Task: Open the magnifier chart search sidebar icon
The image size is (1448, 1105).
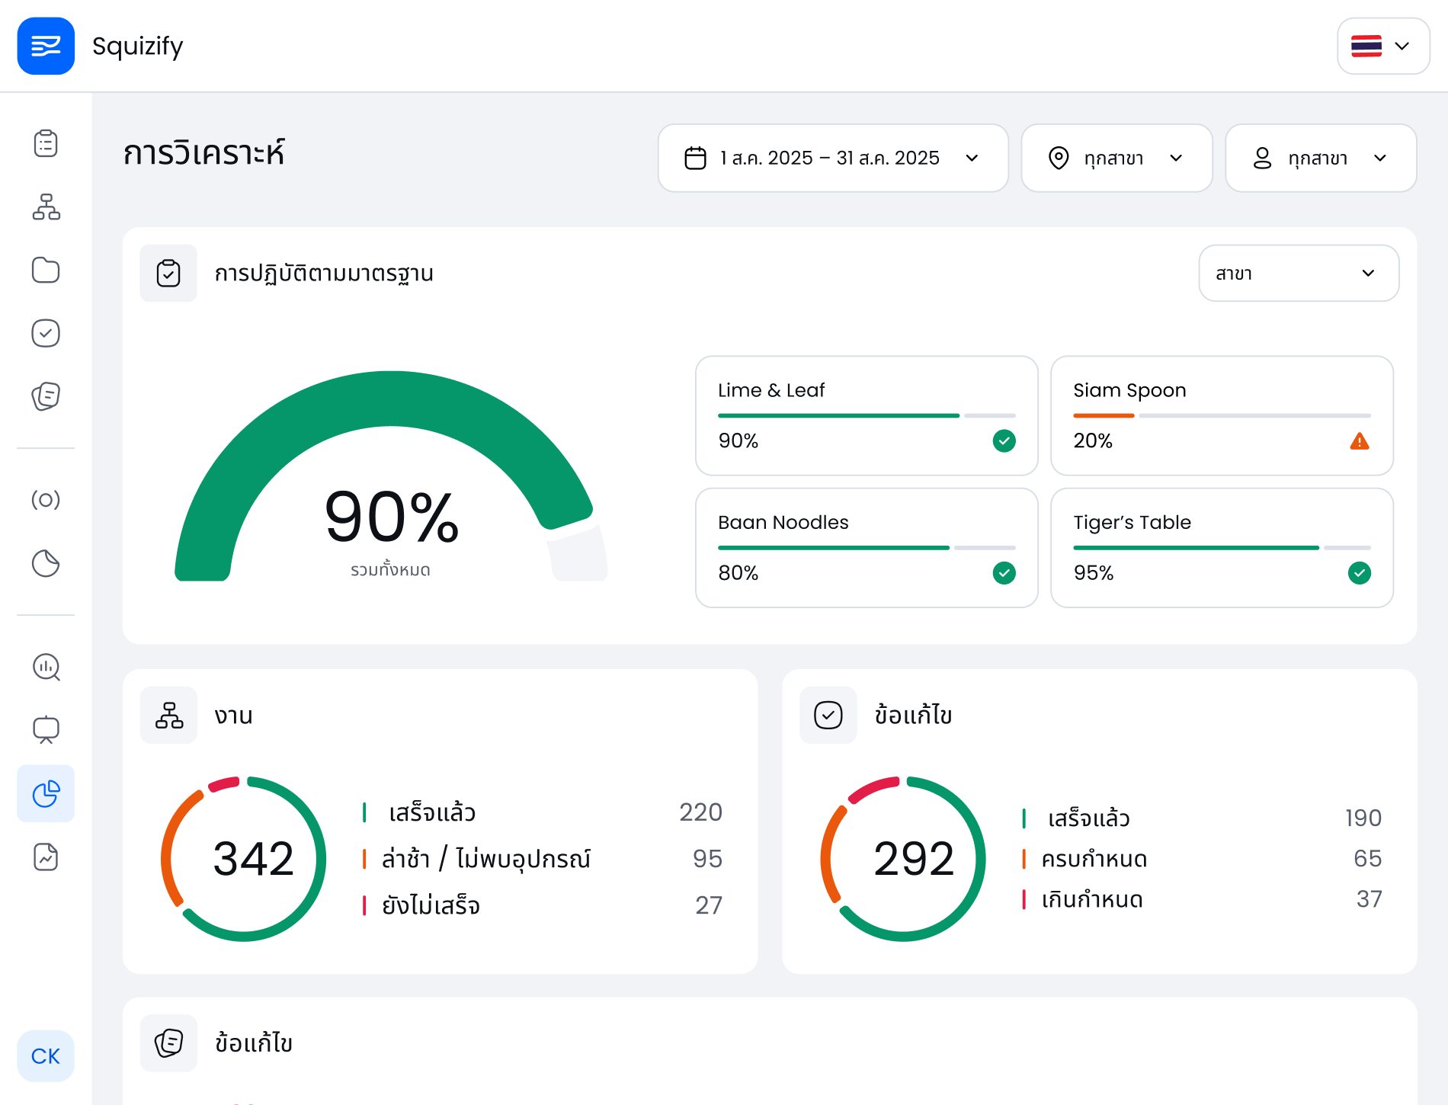Action: click(x=46, y=667)
